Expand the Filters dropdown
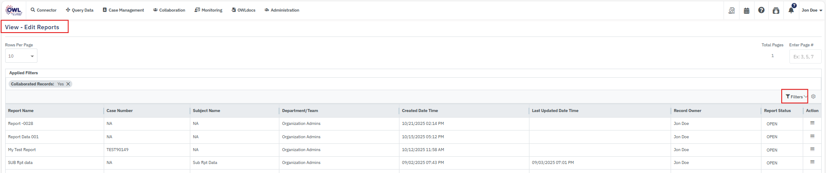Viewport: 826px width, 173px height. pyautogui.click(x=795, y=97)
